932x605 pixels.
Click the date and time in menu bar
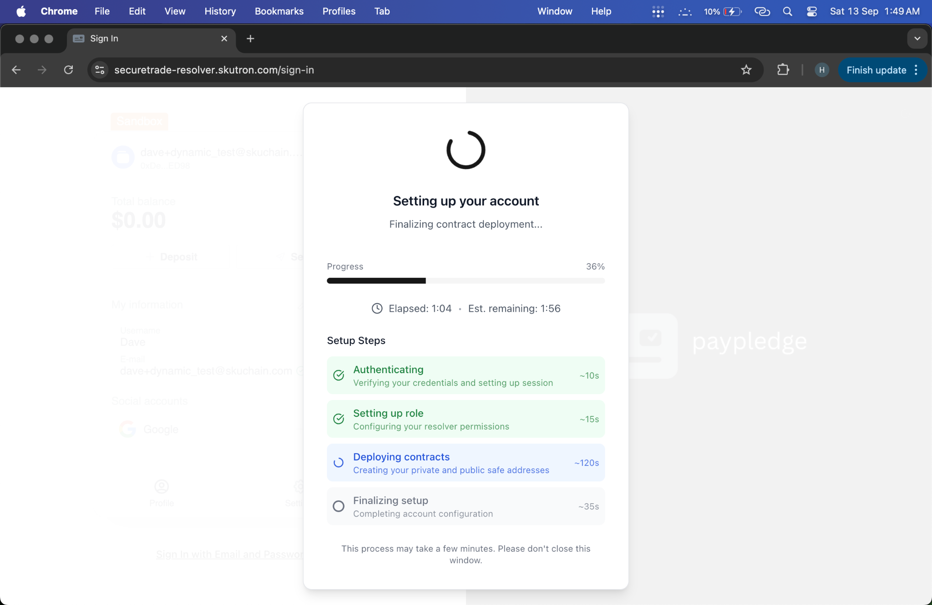tap(875, 11)
